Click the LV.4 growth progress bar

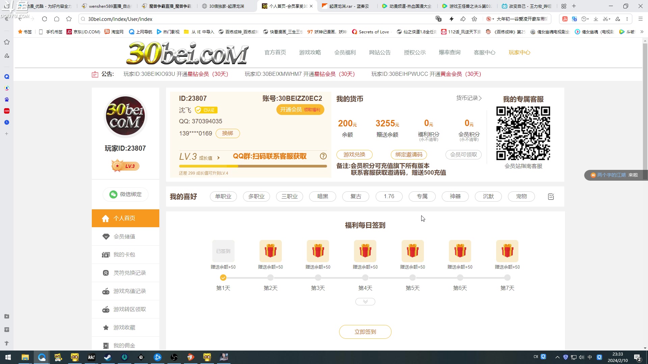(x=253, y=166)
